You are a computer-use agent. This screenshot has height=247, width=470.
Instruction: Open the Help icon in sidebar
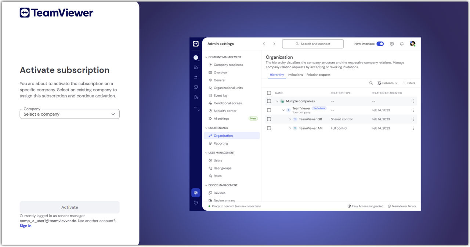click(196, 203)
